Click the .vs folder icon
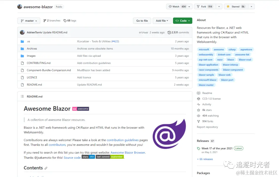The image size is (279, 177). 22,41
